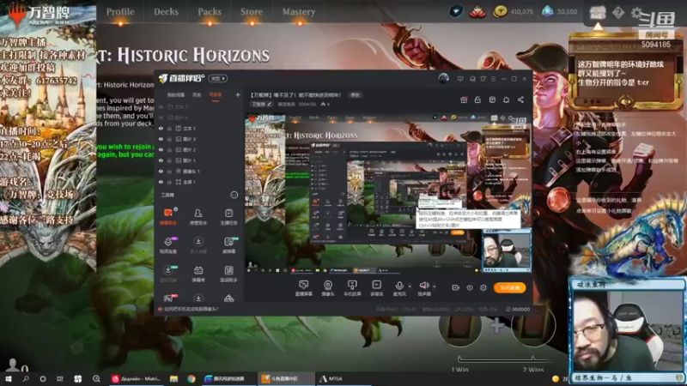687x386 pixels.
Task: Open the toolbox tool with red badge in bottom row
Action: click(168, 299)
